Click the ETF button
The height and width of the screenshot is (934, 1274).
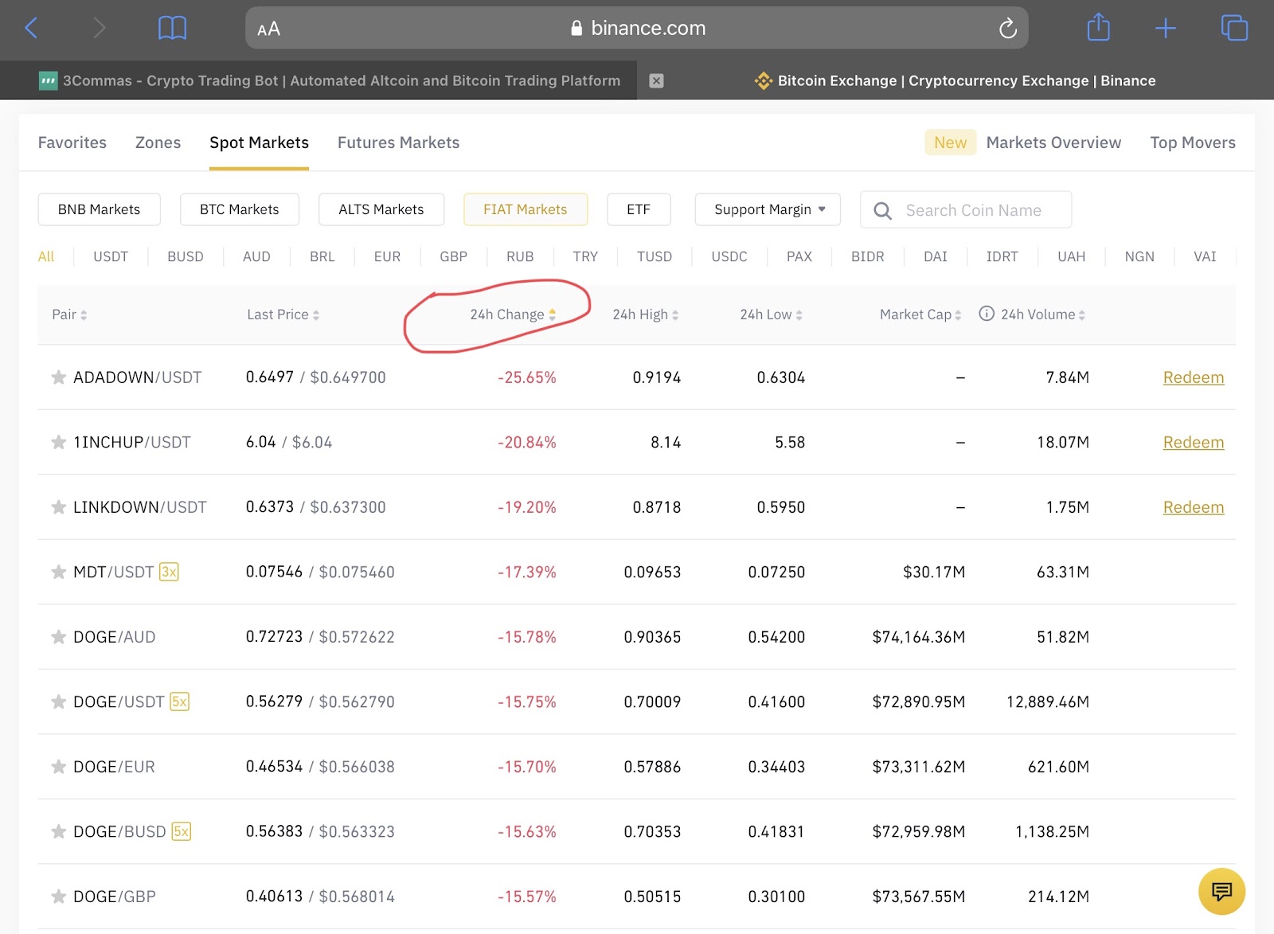point(639,209)
